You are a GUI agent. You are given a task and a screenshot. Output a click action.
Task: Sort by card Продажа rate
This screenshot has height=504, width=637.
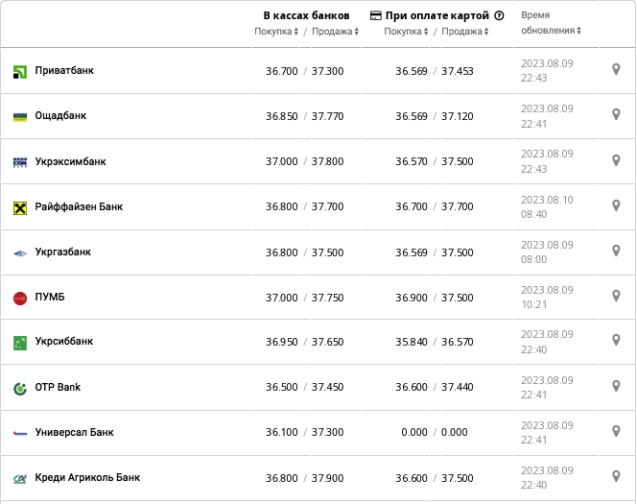(464, 32)
